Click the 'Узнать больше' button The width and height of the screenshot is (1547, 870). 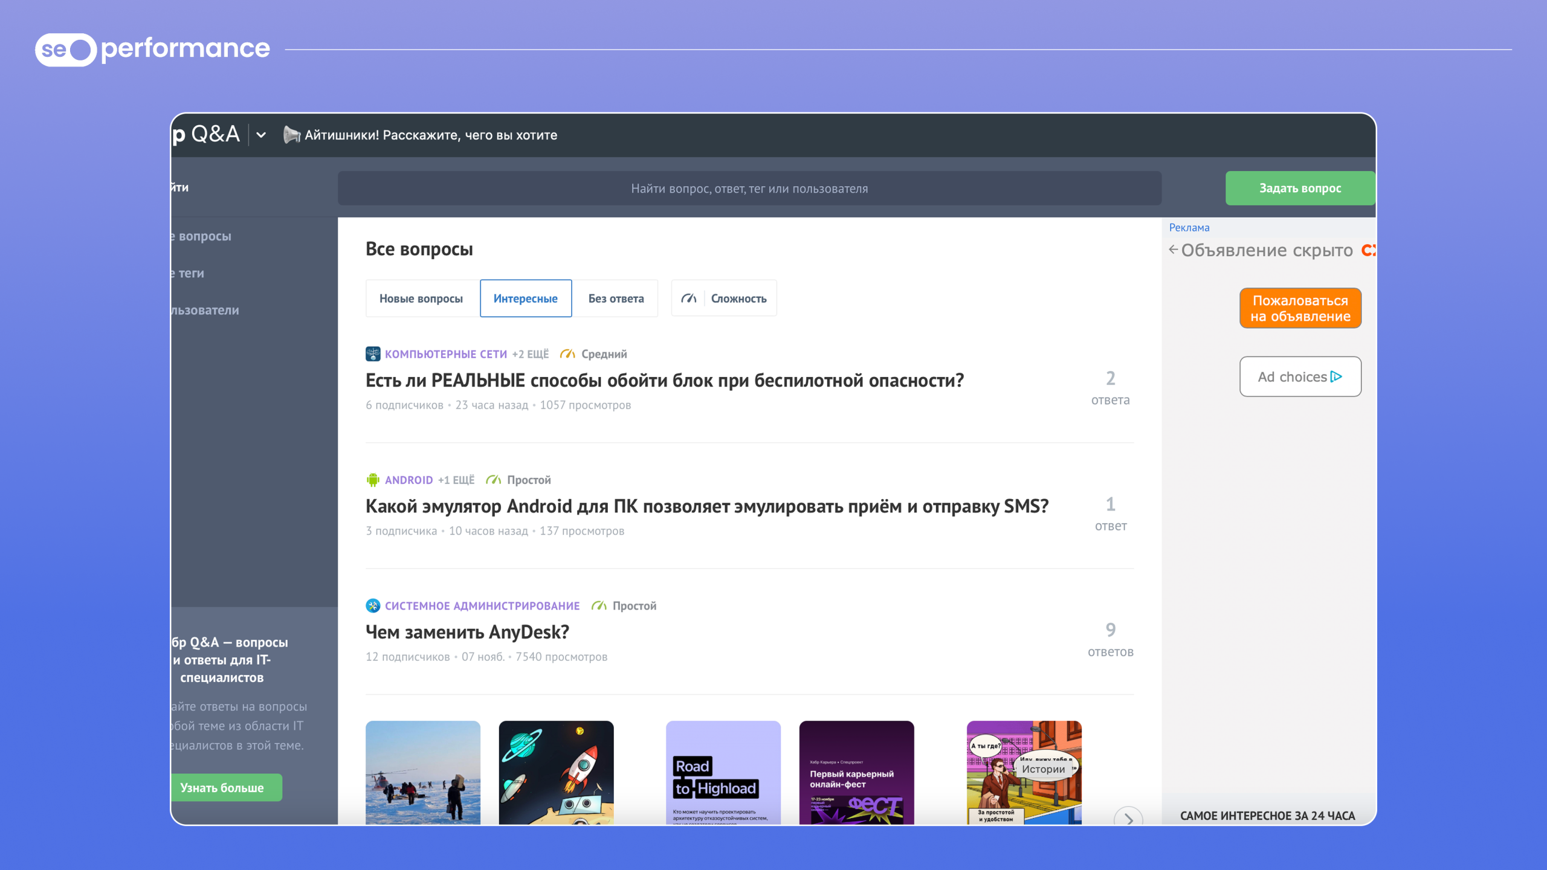(222, 788)
